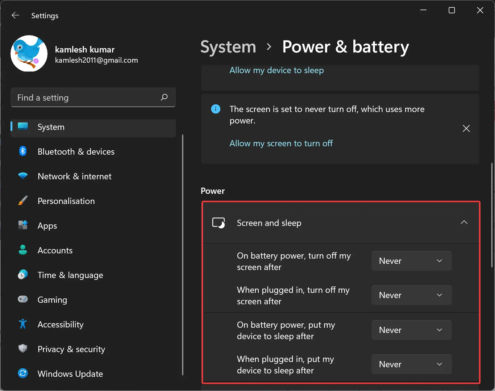
Task: Click the info icon in screen notice
Action: tap(216, 109)
